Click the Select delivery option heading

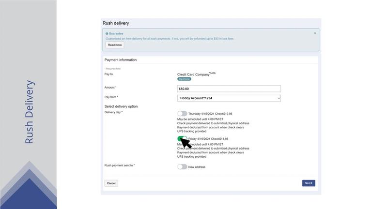click(x=121, y=106)
